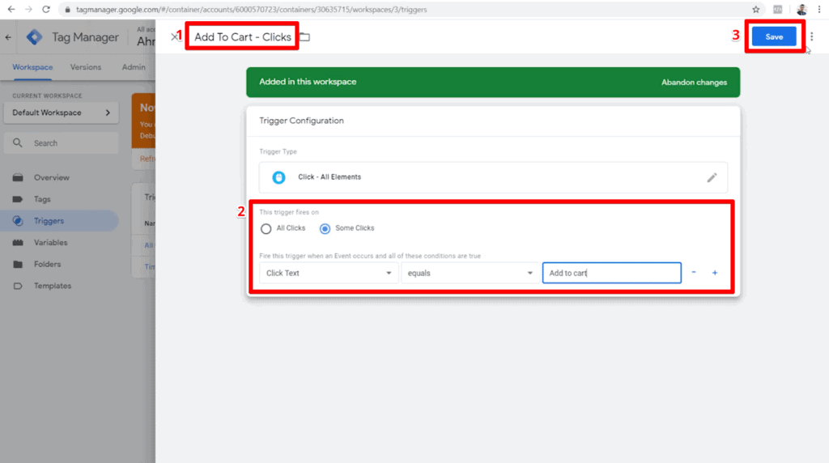Switch to the Versions tab
829x463 pixels.
(86, 67)
